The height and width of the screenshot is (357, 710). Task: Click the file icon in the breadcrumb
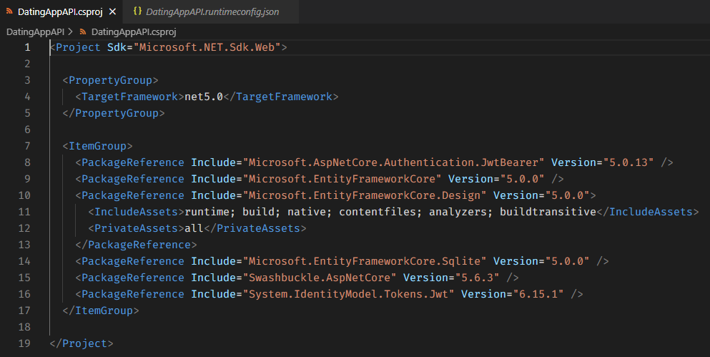[83, 31]
